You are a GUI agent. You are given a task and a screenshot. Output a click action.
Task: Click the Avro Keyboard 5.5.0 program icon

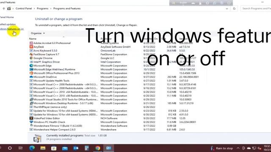click(x=31, y=51)
